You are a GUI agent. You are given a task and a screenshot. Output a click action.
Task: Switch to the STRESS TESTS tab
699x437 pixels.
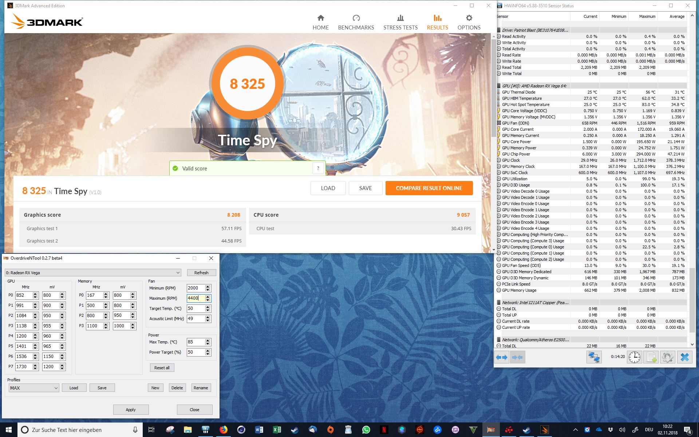[400, 23]
